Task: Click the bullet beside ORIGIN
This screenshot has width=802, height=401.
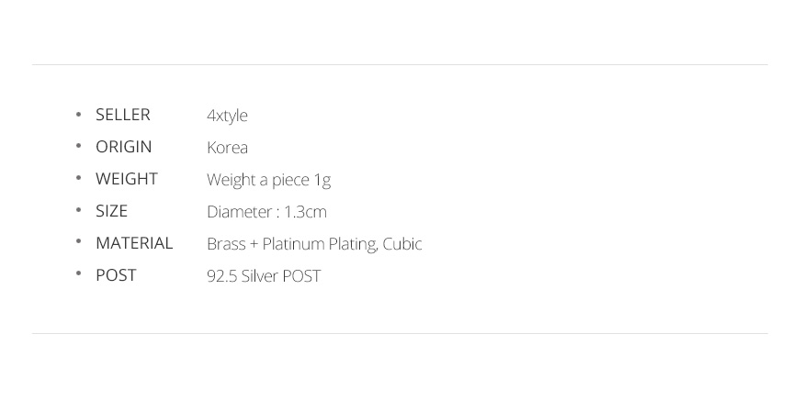Action: (x=78, y=146)
